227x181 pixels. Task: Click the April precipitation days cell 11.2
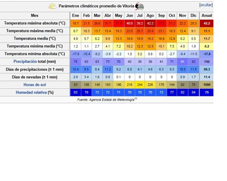tap(108, 69)
